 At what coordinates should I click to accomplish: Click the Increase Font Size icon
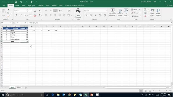tap(35, 11)
